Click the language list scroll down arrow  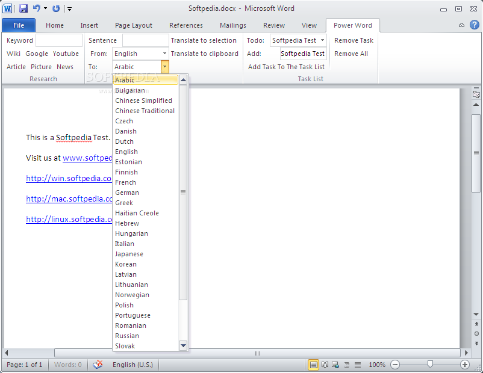click(x=183, y=345)
